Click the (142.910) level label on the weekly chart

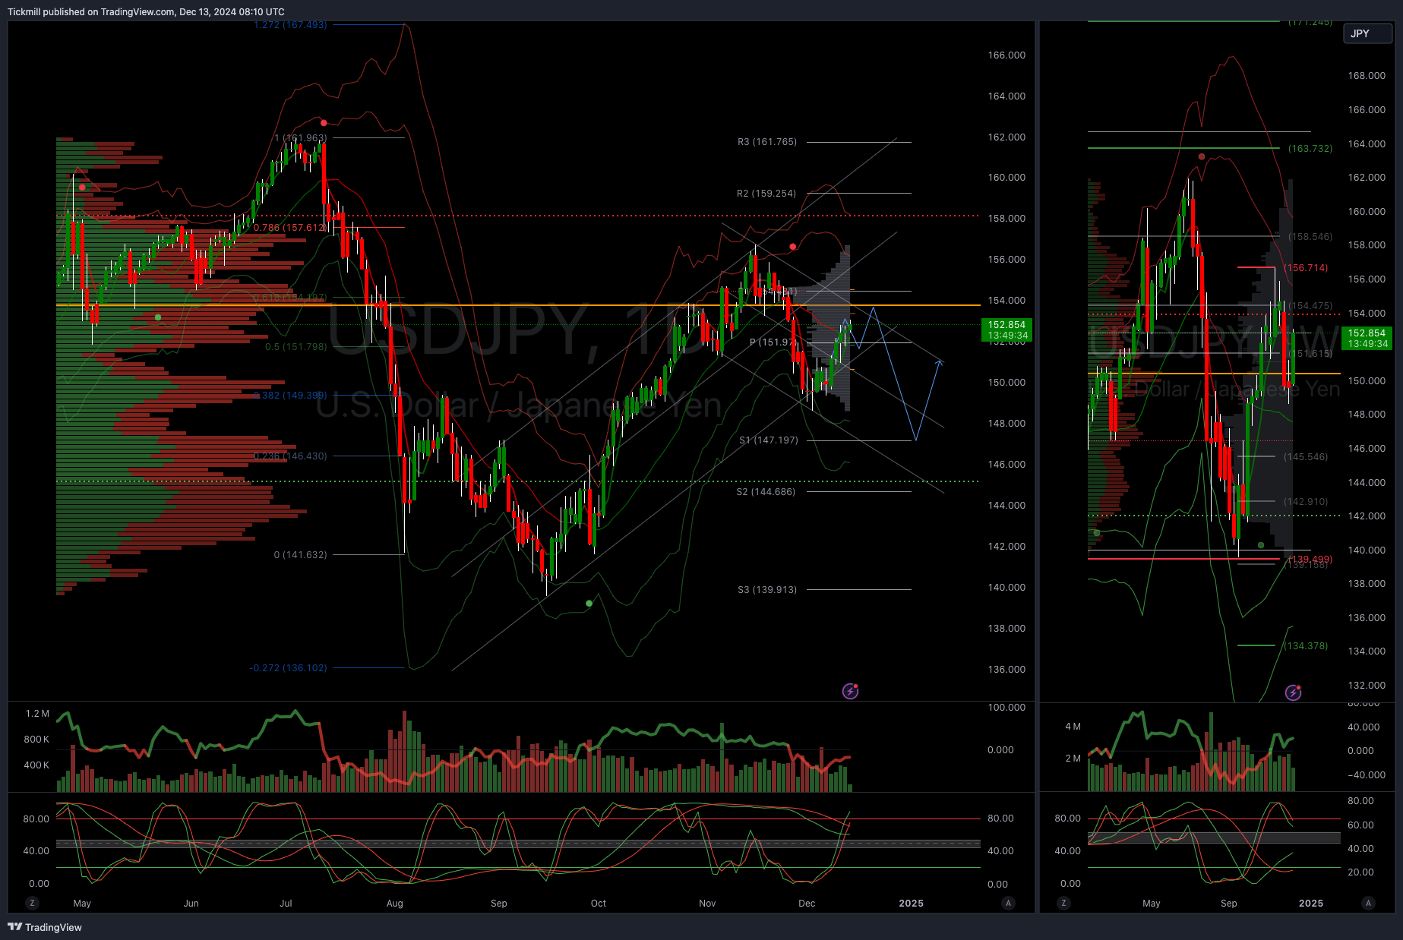point(1306,502)
